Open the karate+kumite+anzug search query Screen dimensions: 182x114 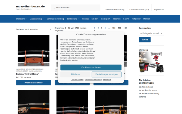pyautogui.click(x=149, y=93)
